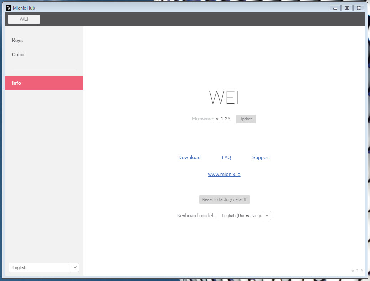Select the WEI device tab

pyautogui.click(x=24, y=19)
